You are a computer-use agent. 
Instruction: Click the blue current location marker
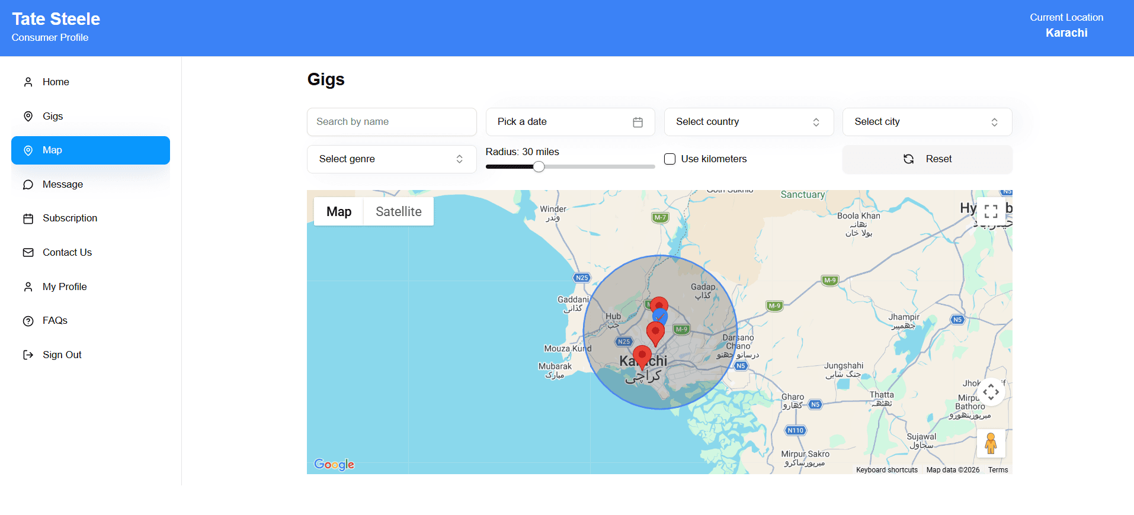(x=660, y=317)
